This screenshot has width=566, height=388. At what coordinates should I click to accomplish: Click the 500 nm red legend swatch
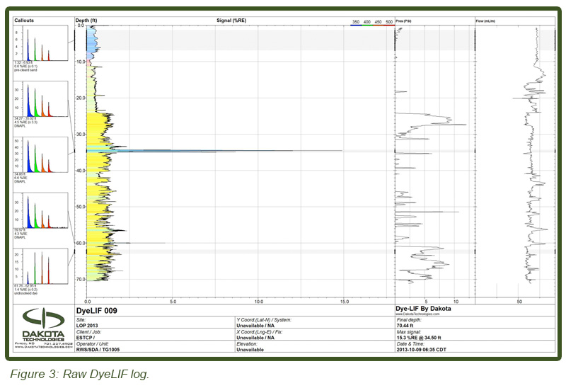pyautogui.click(x=388, y=25)
